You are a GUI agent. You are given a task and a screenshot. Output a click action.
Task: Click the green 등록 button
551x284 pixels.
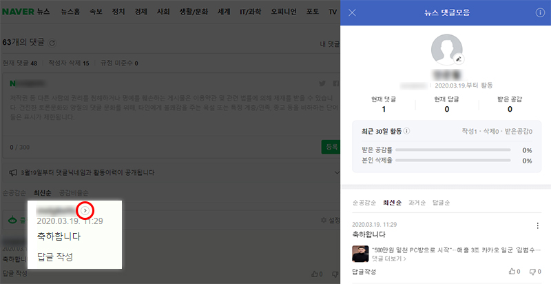point(331,147)
